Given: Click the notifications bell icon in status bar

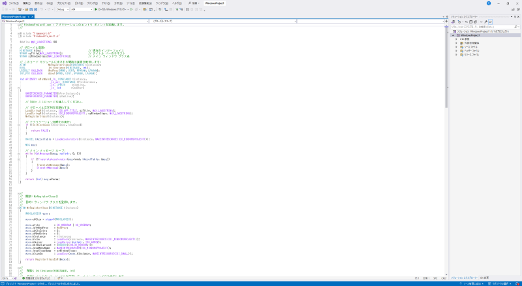Looking at the screenshot, I should click(517, 283).
